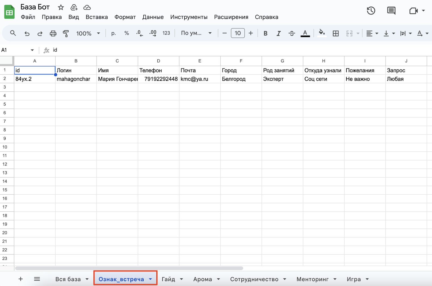Add a new sheet with plus button
Screen dimensions: 432x286
click(x=21, y=279)
